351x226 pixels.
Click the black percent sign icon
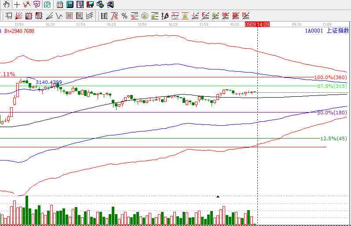coord(124,16)
